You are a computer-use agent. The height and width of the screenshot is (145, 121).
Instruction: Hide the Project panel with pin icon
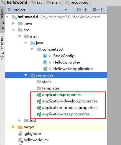pos(103,10)
